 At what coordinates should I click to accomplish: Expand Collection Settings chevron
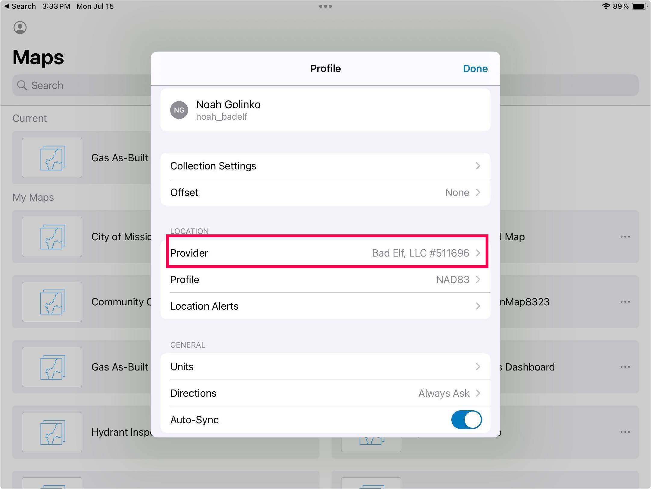click(478, 166)
